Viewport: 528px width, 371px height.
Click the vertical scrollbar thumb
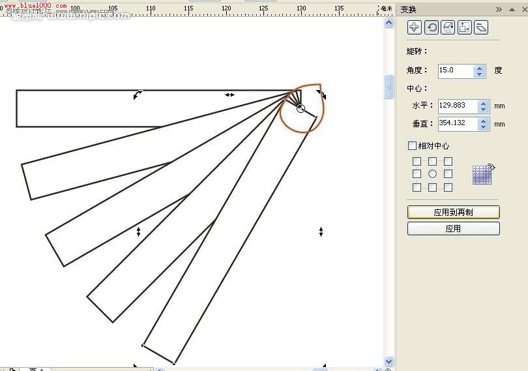389,85
